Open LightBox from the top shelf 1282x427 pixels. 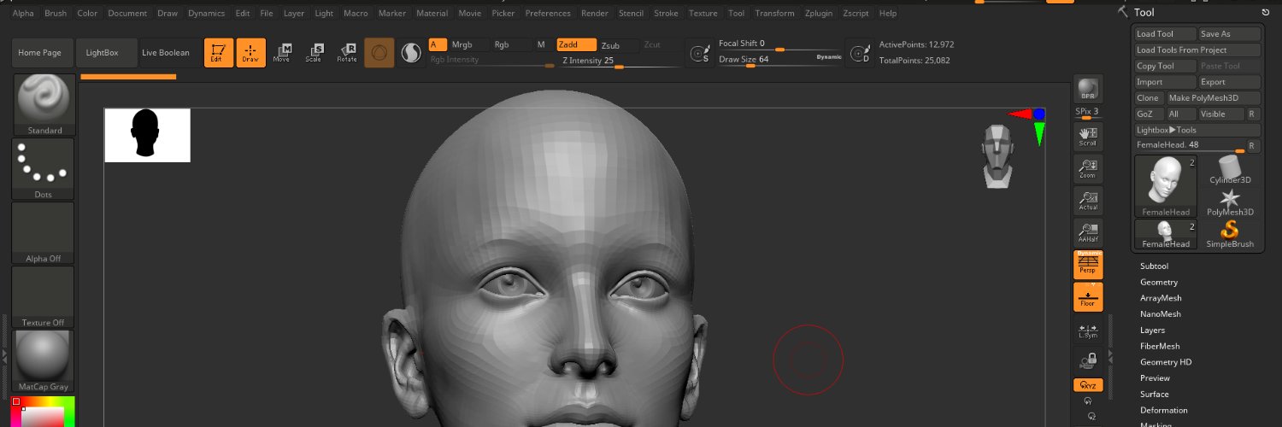pyautogui.click(x=107, y=53)
